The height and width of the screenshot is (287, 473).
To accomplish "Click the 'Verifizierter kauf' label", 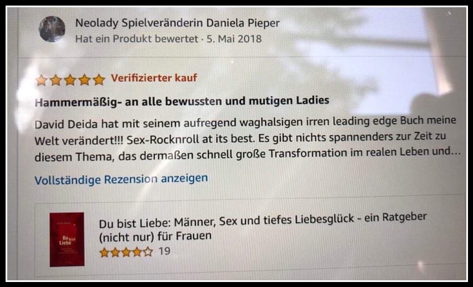I will 154,78.
